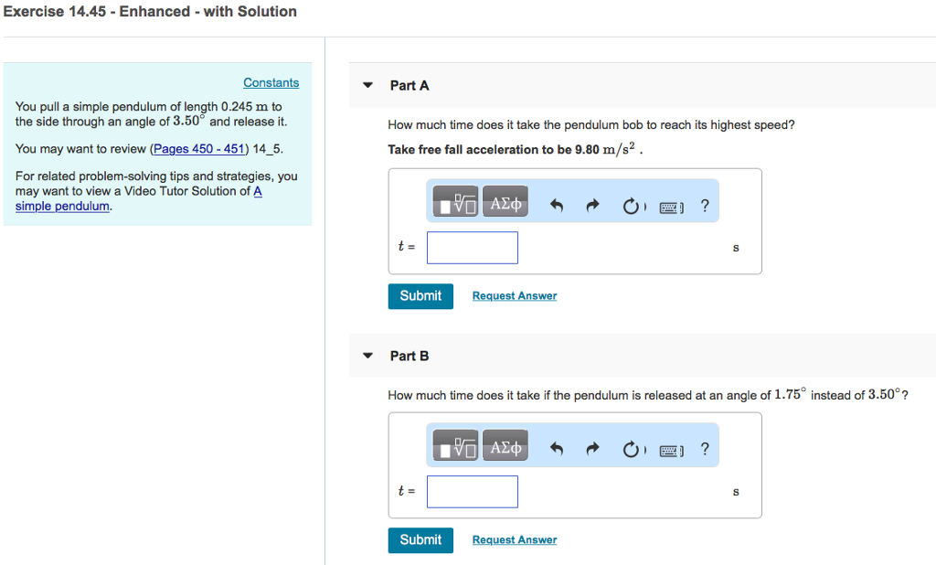This screenshot has height=565, width=936.
Task: Click the redo icon in Part A toolbar
Action: point(592,205)
